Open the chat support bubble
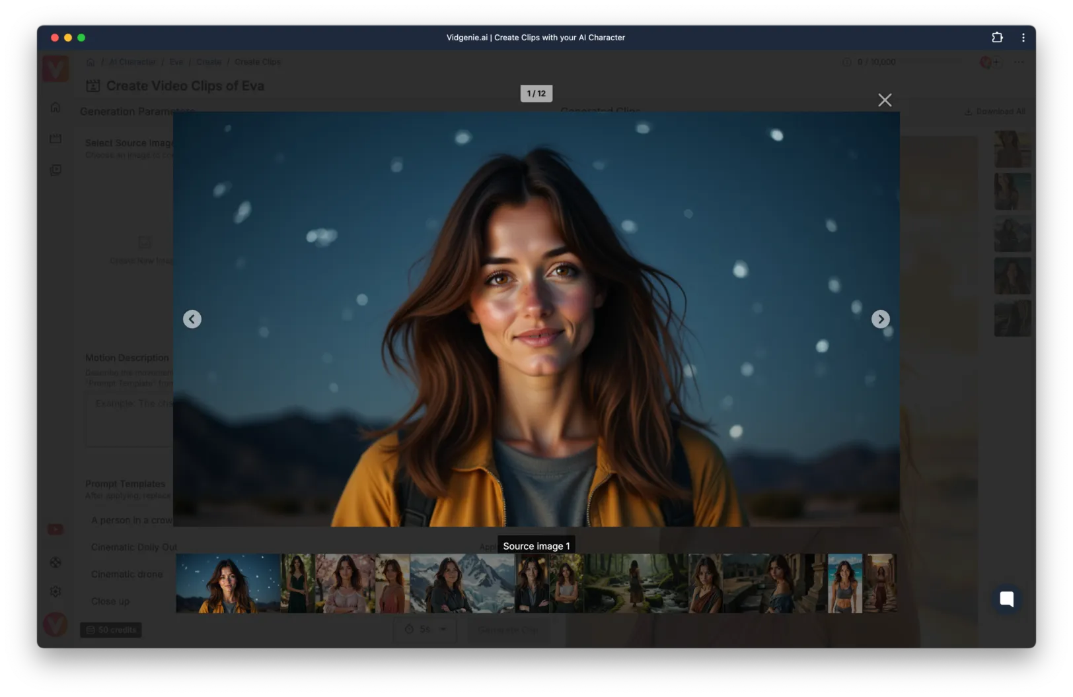 point(1006,599)
